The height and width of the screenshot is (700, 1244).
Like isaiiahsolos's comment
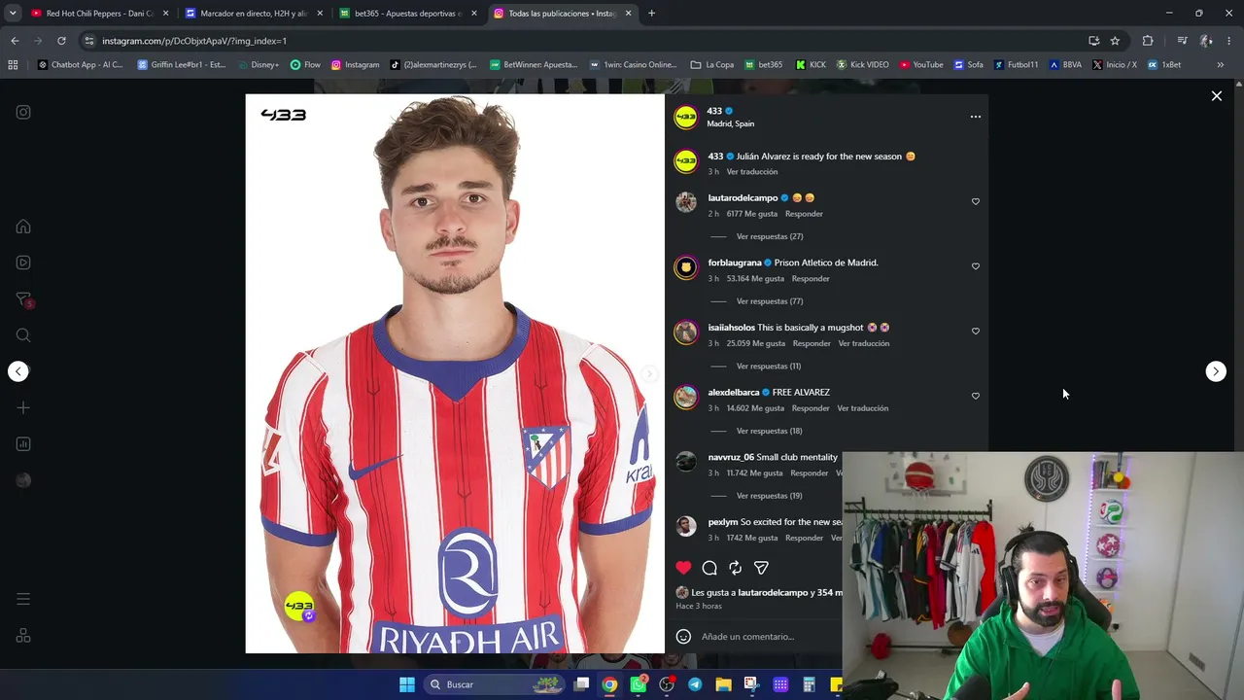click(976, 331)
